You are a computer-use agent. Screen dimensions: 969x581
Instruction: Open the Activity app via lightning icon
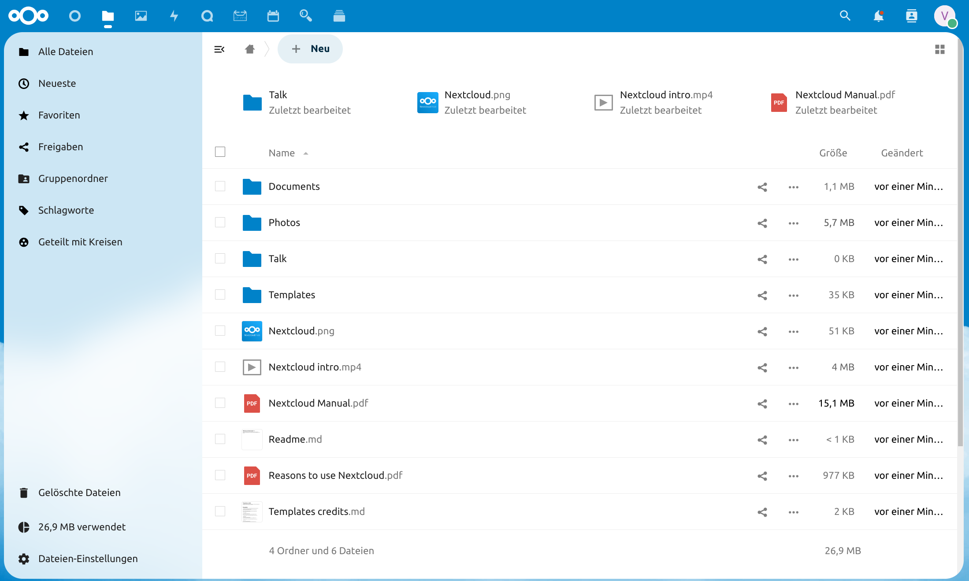click(174, 16)
